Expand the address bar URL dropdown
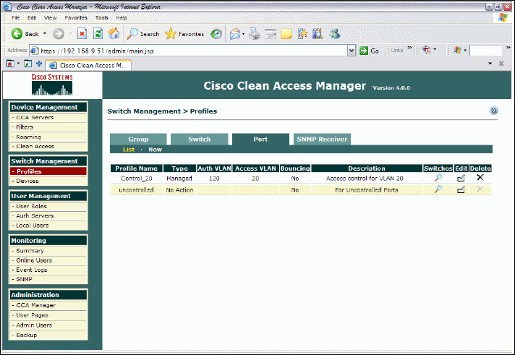The image size is (515, 355). (x=352, y=51)
